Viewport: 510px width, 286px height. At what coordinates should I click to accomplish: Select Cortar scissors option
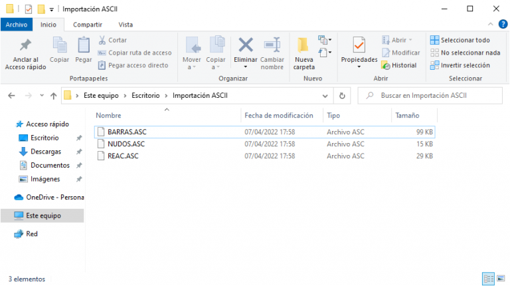pyautogui.click(x=112, y=40)
